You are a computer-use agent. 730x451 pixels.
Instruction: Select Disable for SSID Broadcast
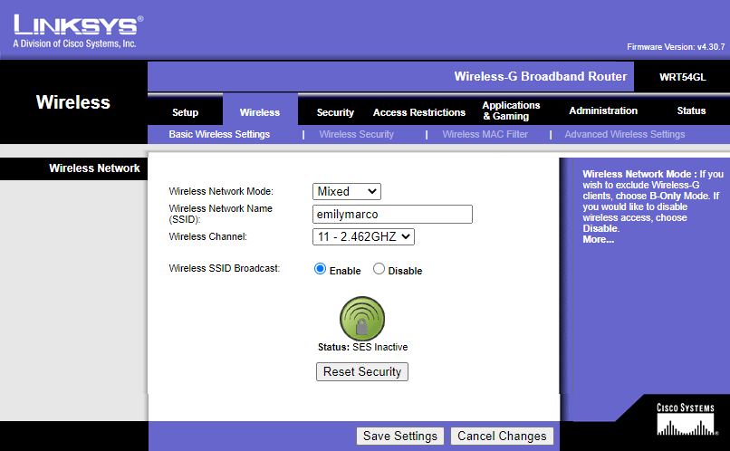click(x=379, y=269)
